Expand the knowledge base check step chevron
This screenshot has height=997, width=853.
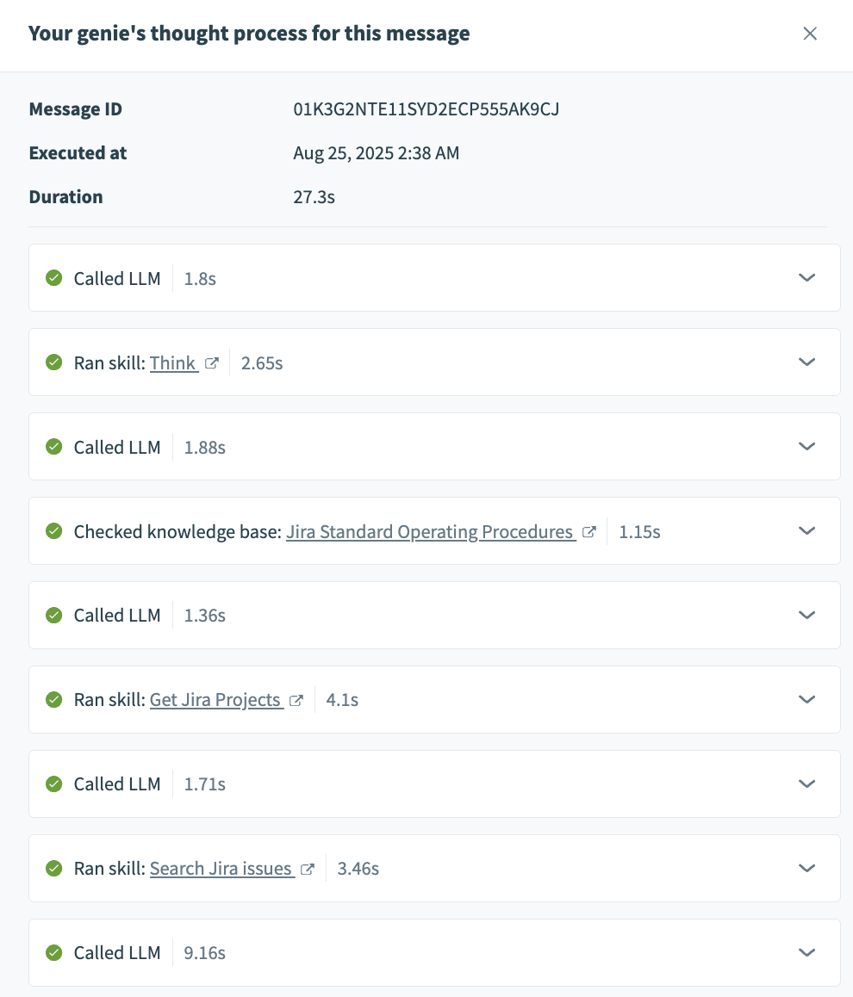tap(806, 531)
